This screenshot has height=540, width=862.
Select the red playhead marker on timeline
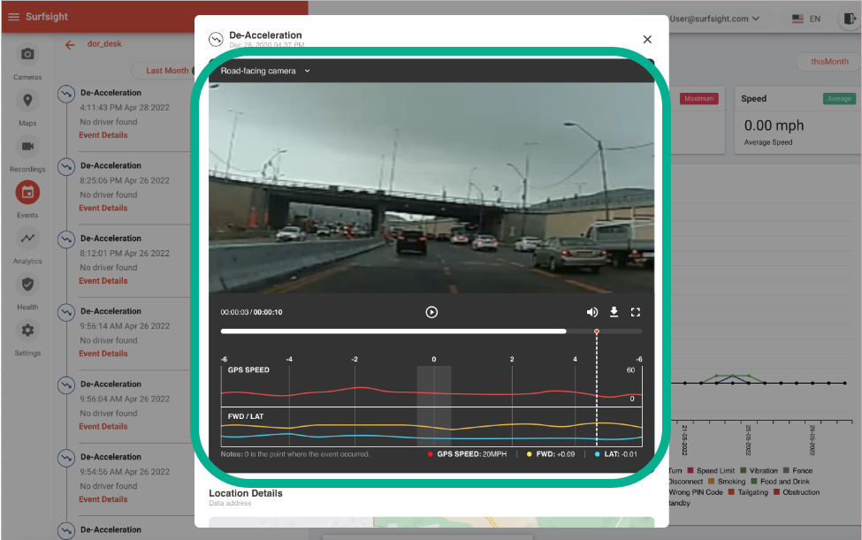(x=597, y=331)
